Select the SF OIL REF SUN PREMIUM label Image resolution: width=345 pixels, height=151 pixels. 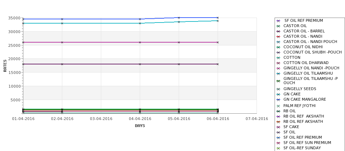pyautogui.click(x=307, y=143)
